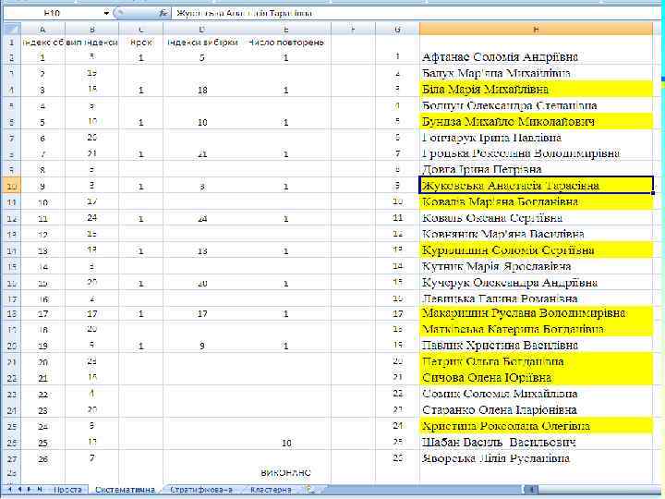
Task: Click the Name Box showing H10
Action: [52, 13]
